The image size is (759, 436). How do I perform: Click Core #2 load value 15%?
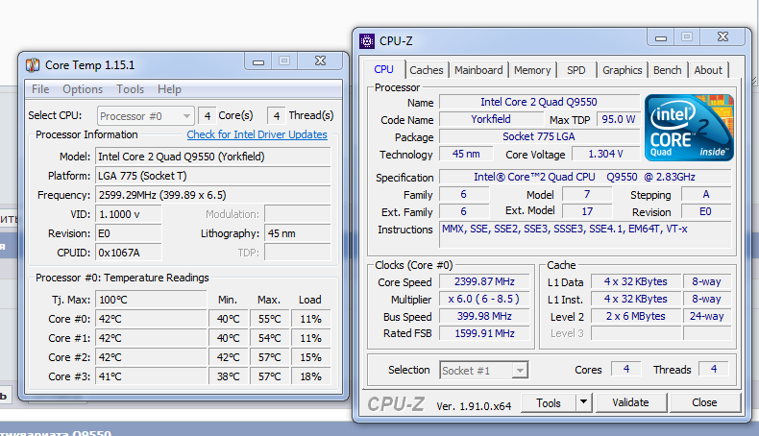pos(310,357)
